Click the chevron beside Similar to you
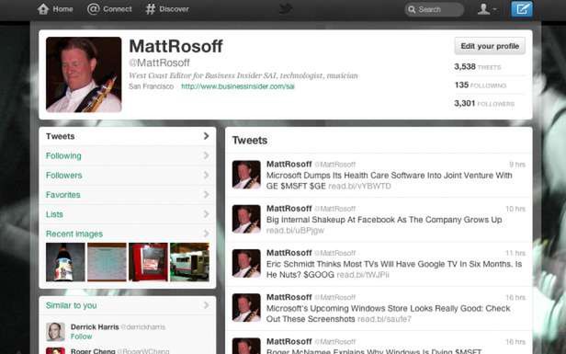 pyautogui.click(x=206, y=305)
